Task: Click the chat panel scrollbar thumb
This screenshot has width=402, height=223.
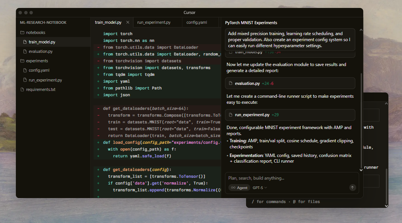Action: [361, 121]
